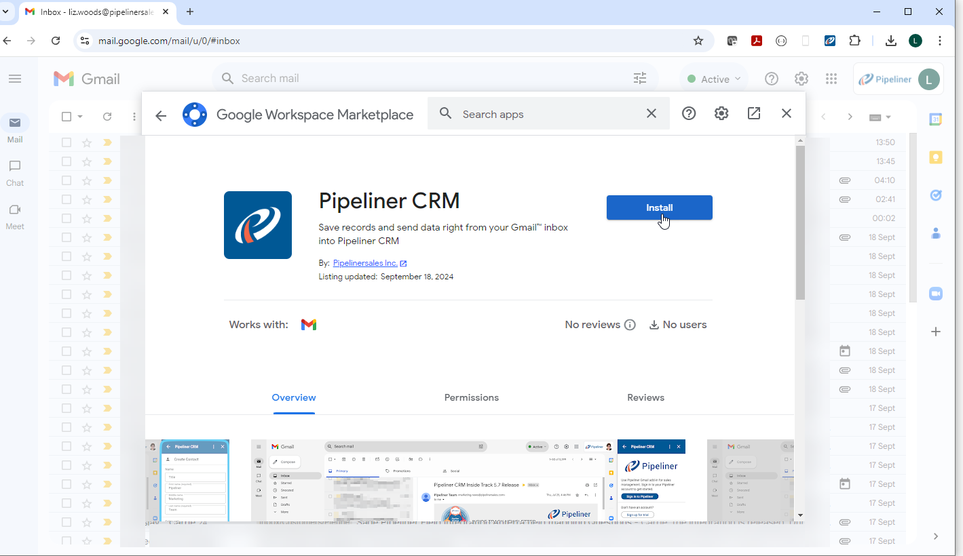Click the No reviews info icon
The image size is (963, 556).
[x=630, y=325]
